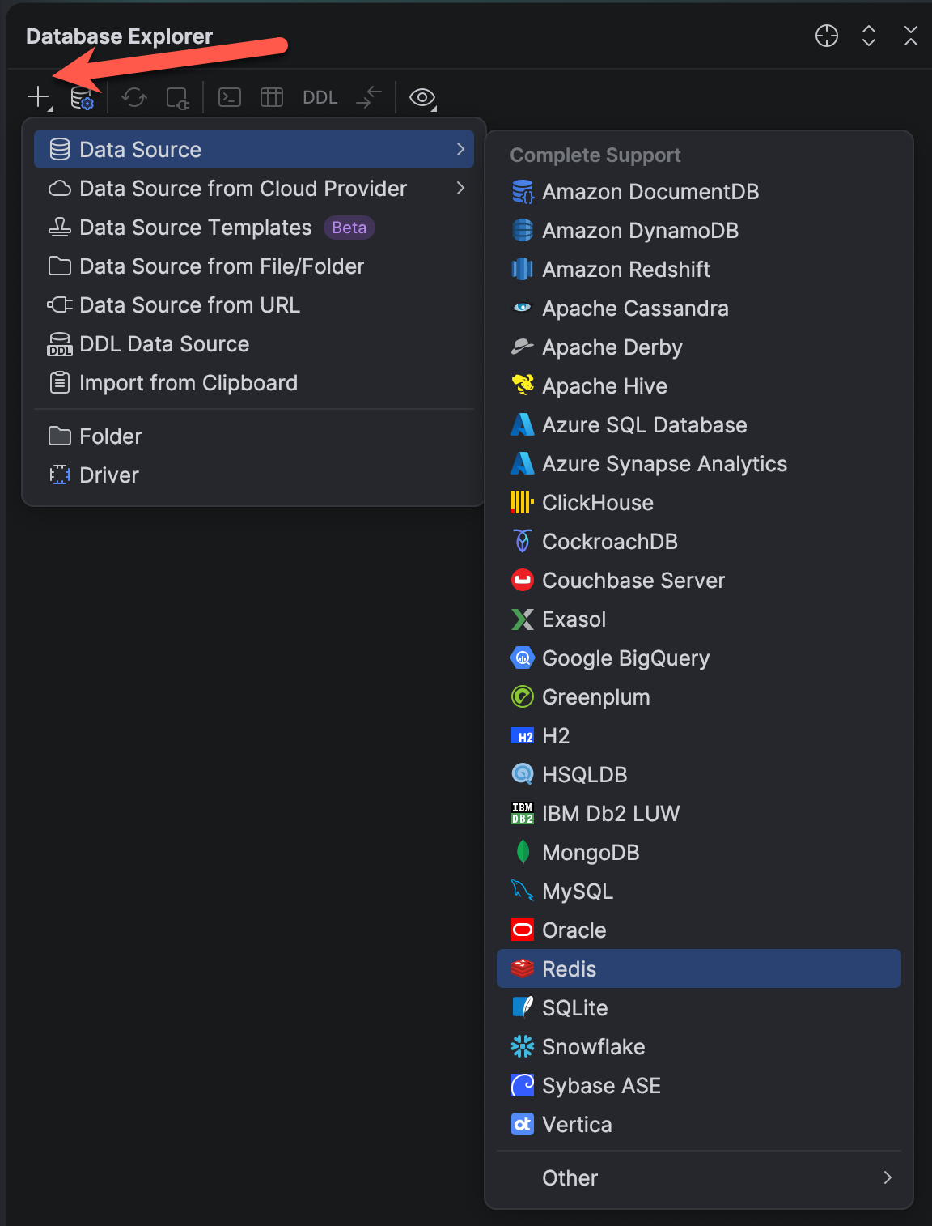Viewport: 932px width, 1226px height.
Task: Open the eye View options icon
Action: pyautogui.click(x=422, y=98)
